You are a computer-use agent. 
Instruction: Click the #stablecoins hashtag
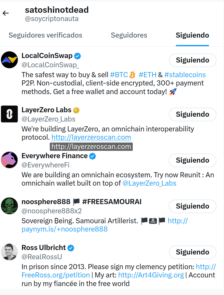[185, 75]
